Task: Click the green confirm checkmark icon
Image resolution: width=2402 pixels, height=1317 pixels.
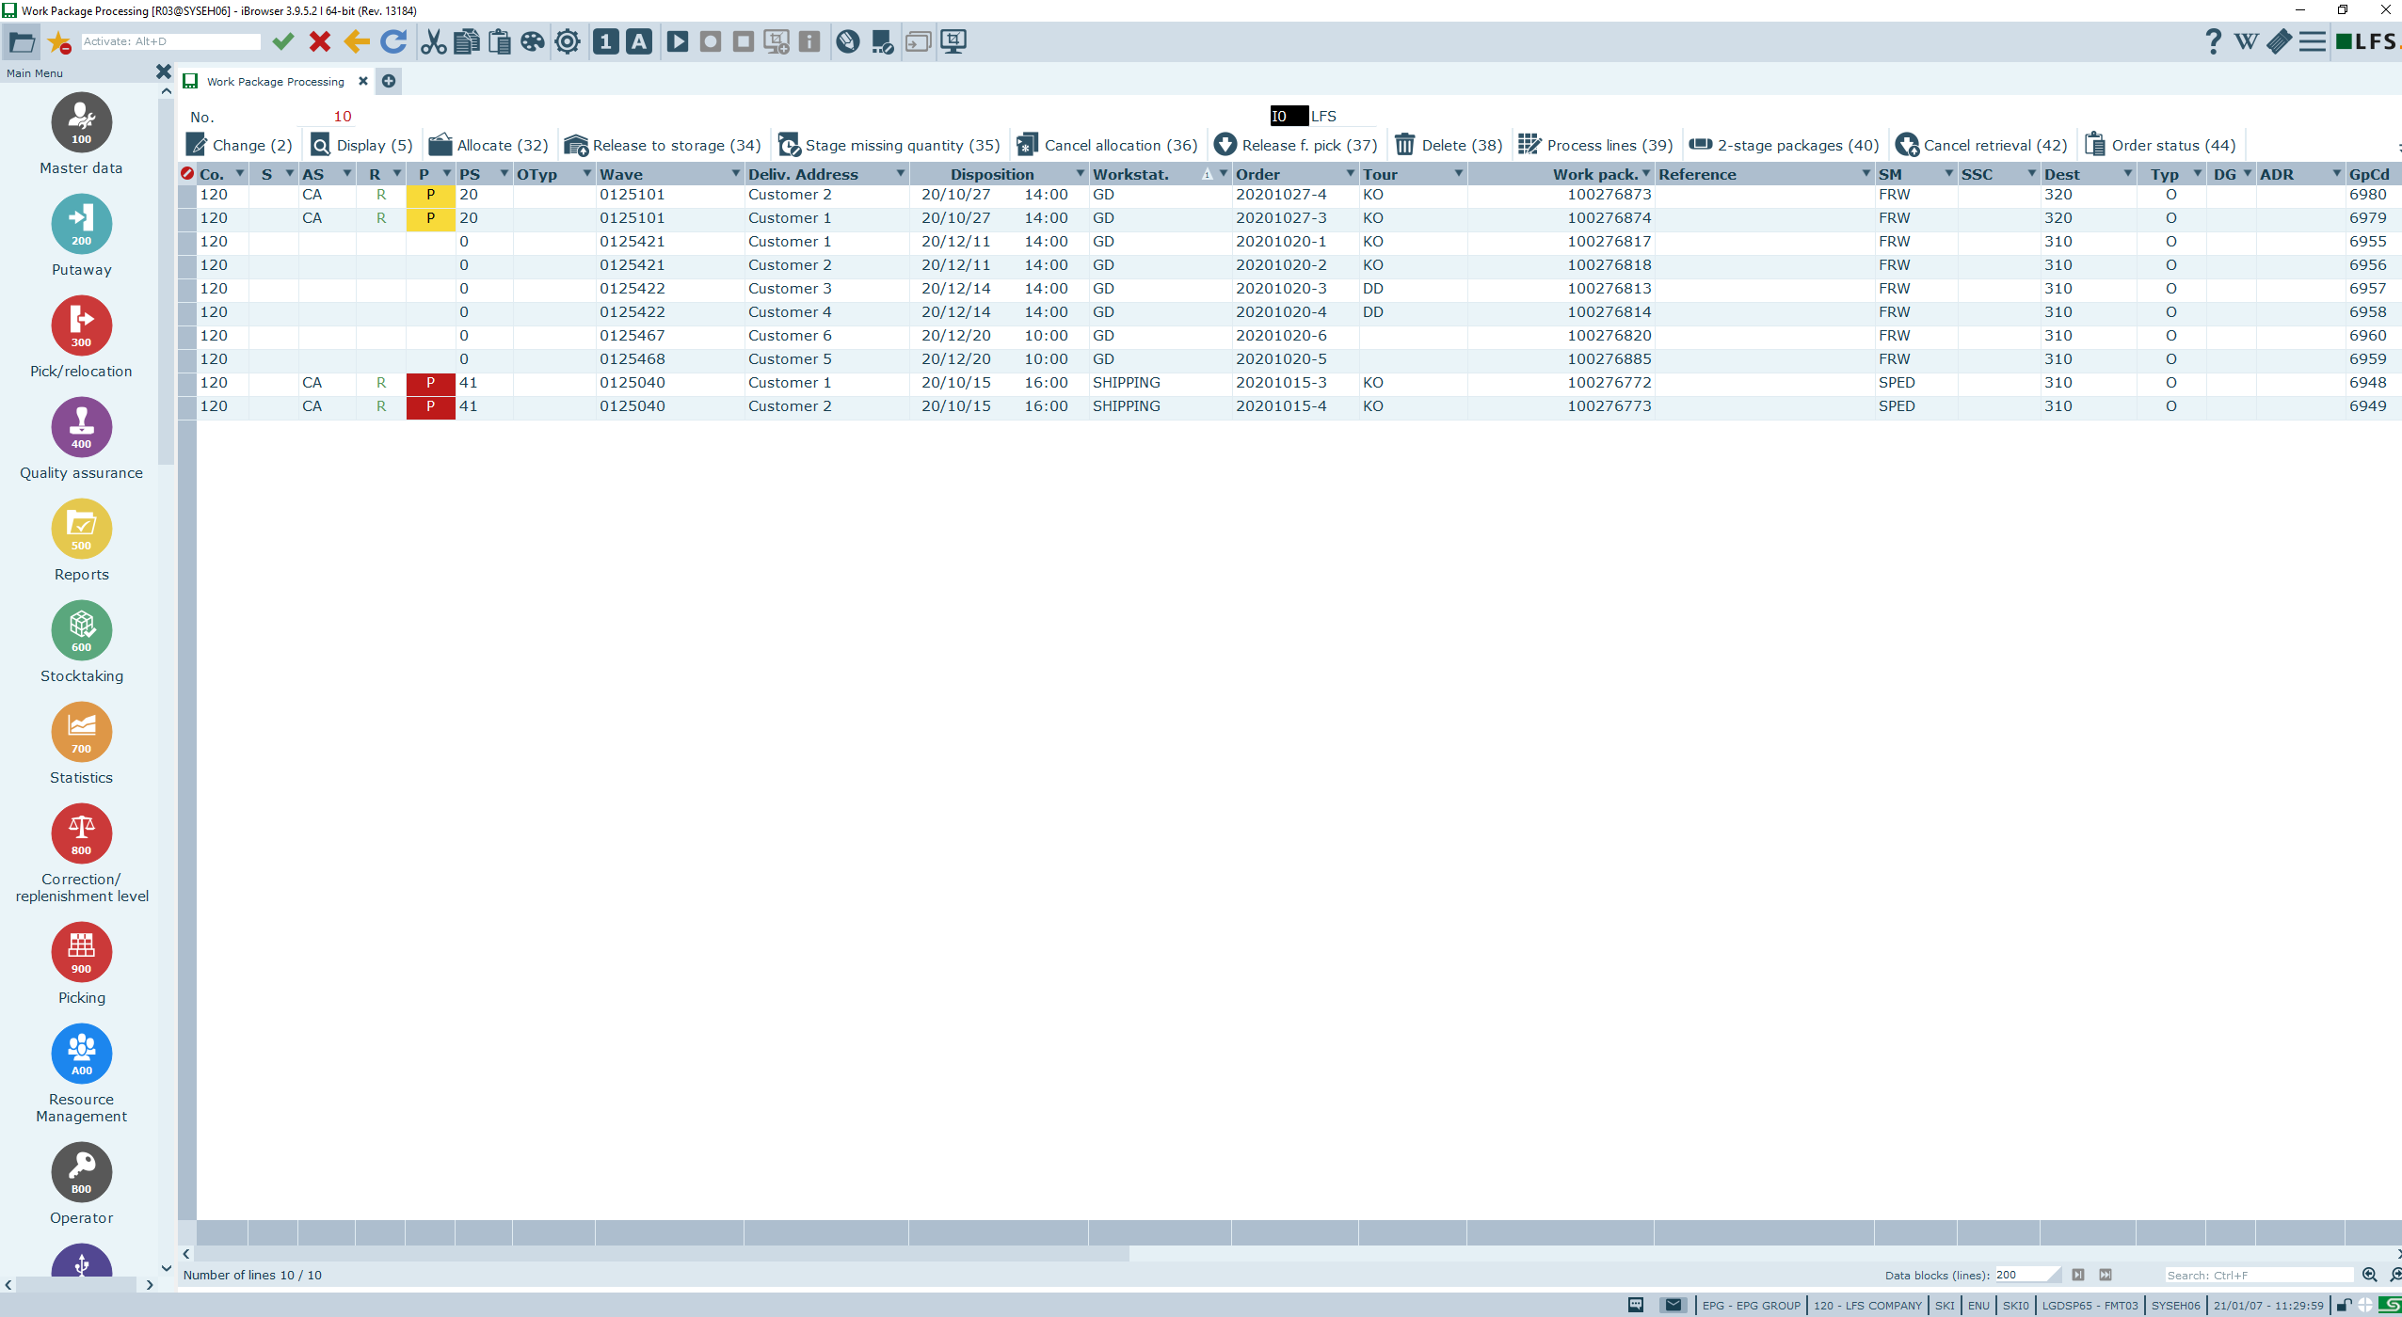Action: (x=283, y=41)
